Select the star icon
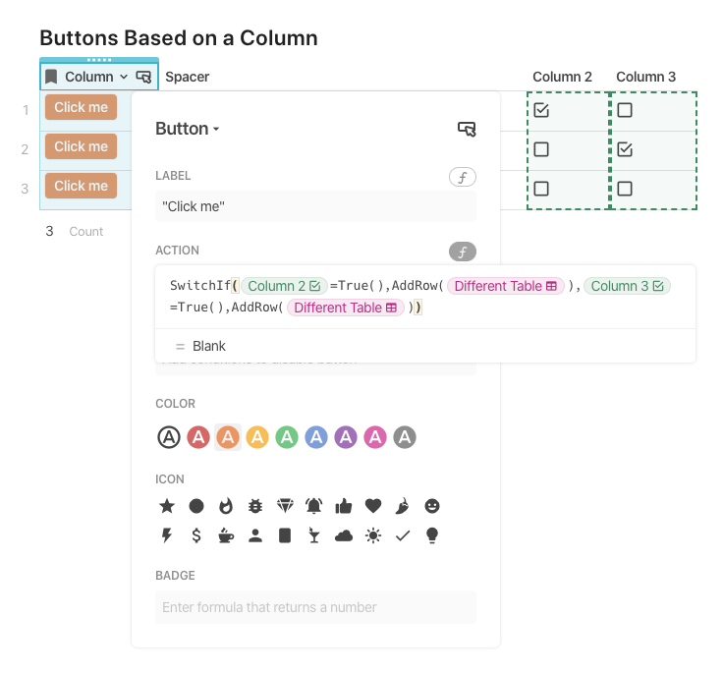This screenshot has height=674, width=723. [x=167, y=506]
